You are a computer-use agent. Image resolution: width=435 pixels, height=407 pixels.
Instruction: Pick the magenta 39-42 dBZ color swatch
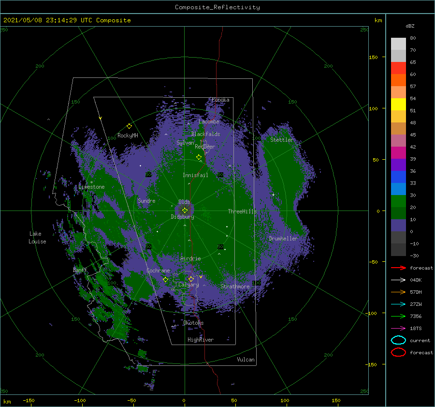[x=398, y=153]
